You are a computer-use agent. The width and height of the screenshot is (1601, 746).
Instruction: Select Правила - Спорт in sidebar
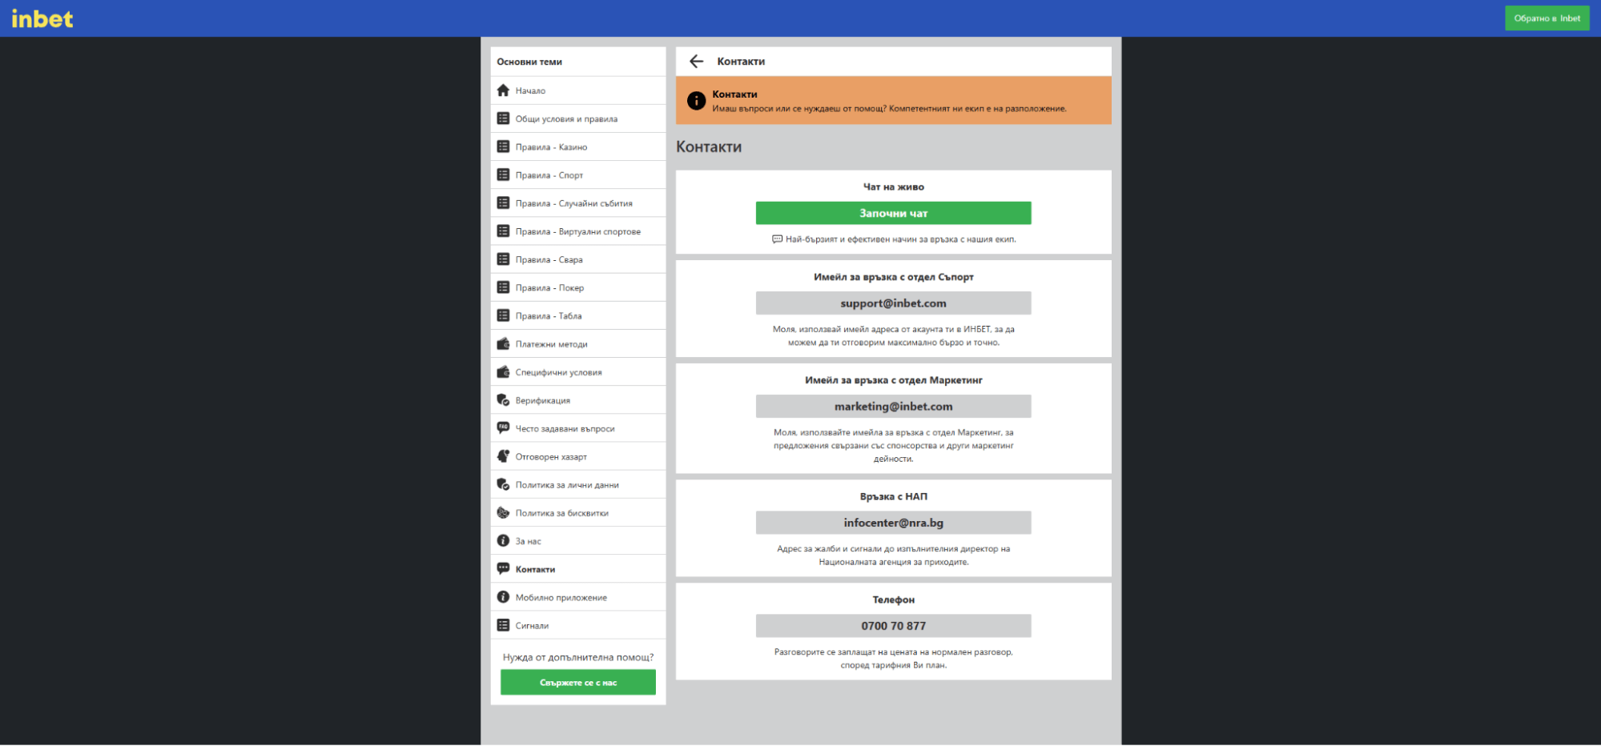tap(578, 174)
